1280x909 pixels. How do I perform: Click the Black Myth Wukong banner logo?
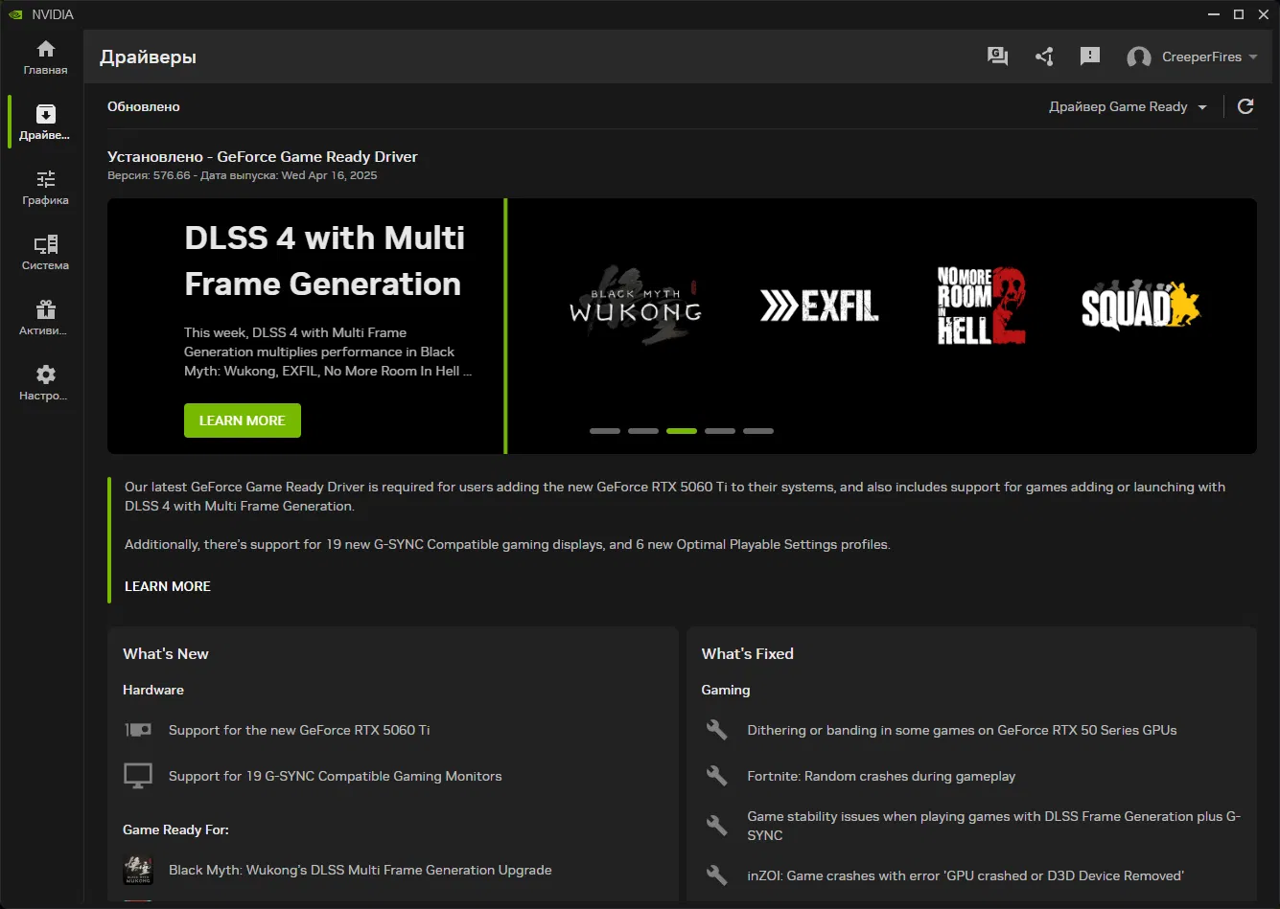tap(636, 306)
